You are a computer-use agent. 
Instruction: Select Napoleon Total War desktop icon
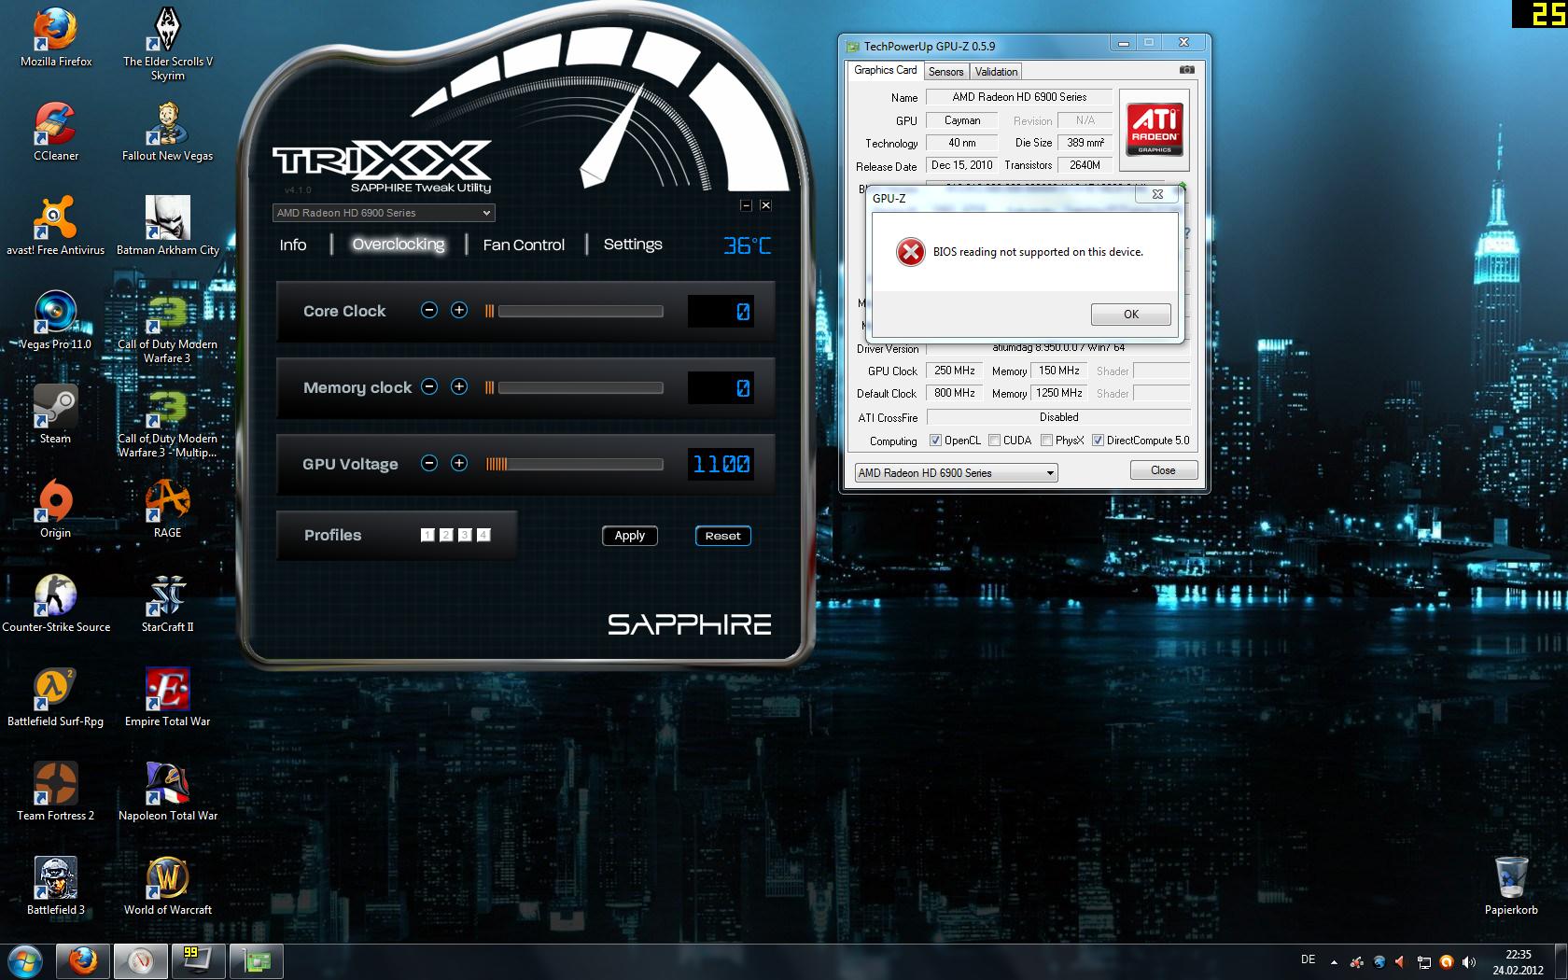click(x=168, y=791)
